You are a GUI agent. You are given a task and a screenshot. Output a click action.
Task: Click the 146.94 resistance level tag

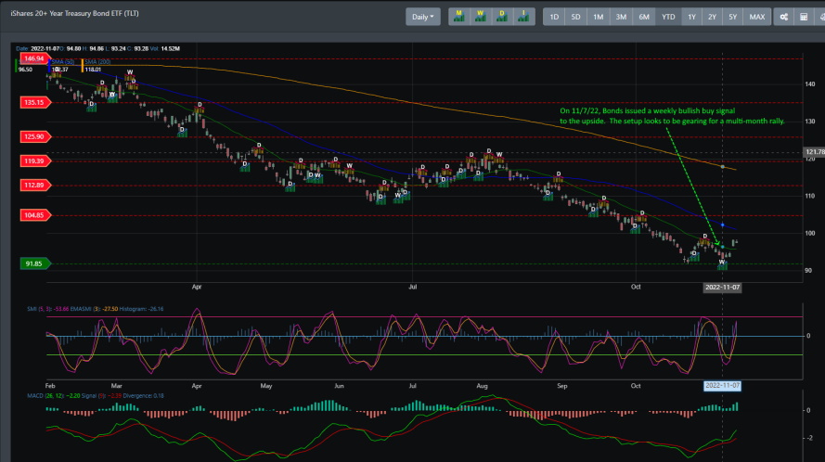point(35,58)
